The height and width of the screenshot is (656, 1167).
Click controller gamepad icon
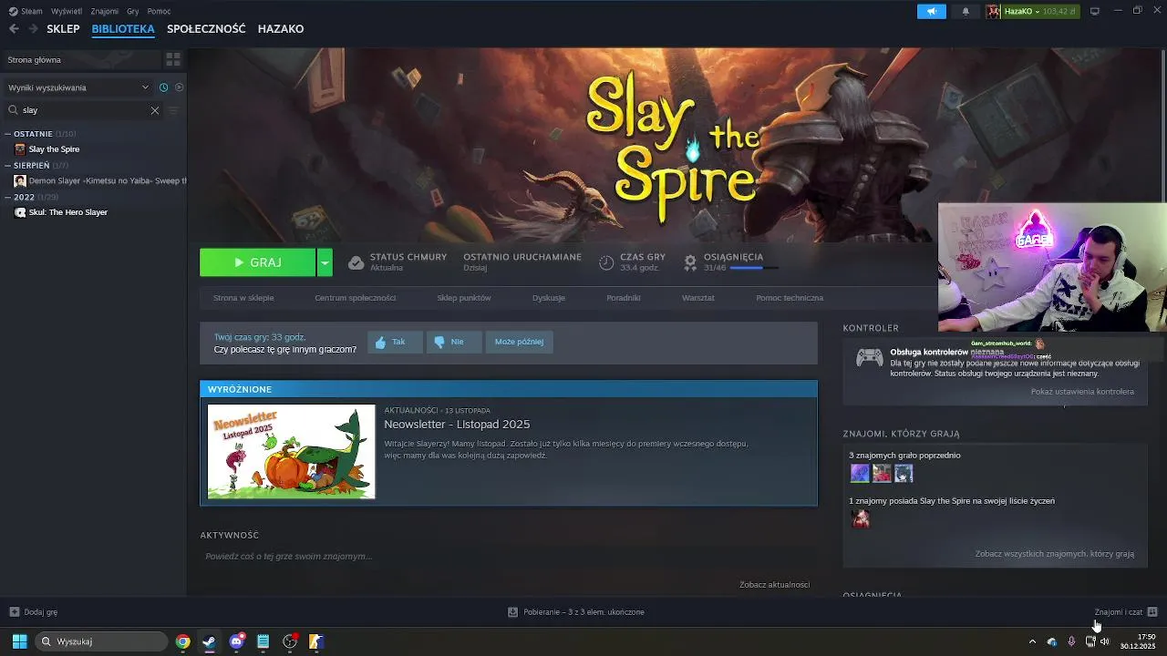tap(869, 358)
